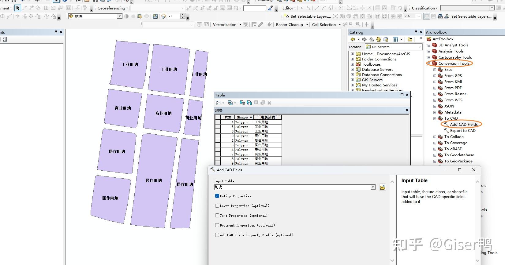Click the Shape column header
Viewport: 505px width, 265px height.
click(244, 117)
